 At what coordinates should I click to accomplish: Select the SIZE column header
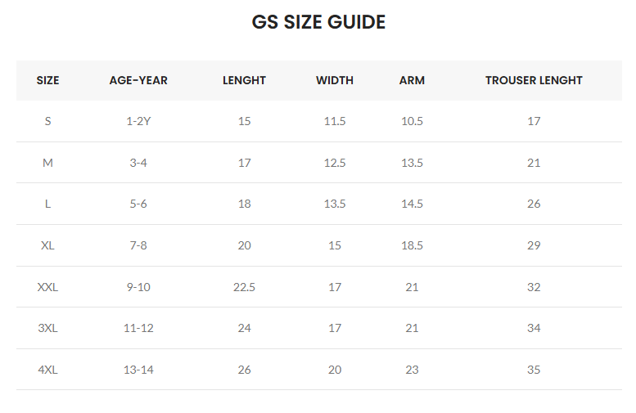tap(48, 80)
